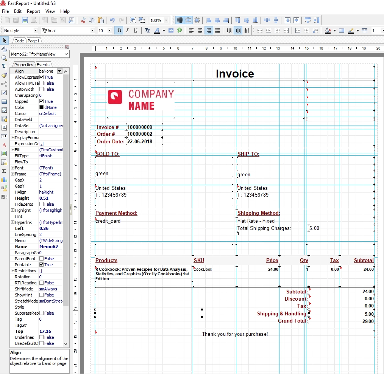Viewport: 384px width, 374px height.
Task: Switch to the Code tab
Action: point(19,41)
